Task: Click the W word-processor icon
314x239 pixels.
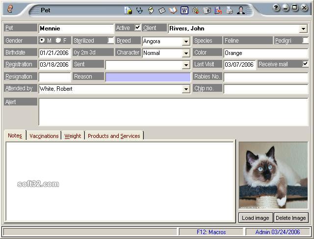Action: point(184,10)
